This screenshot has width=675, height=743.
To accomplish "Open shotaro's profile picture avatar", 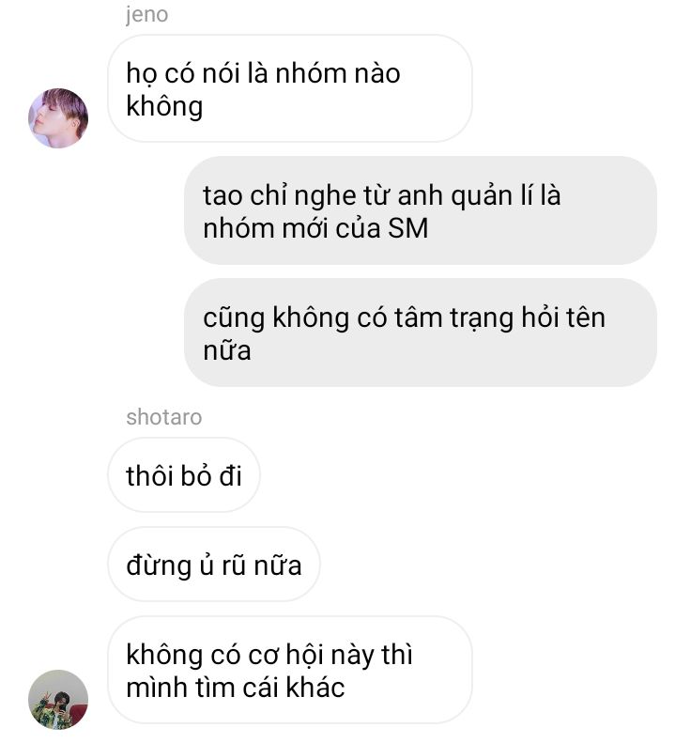I will [x=58, y=700].
